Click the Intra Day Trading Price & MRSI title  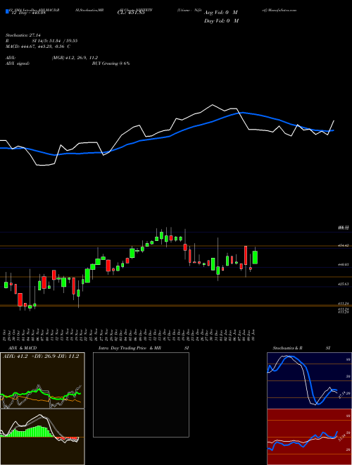144,348
